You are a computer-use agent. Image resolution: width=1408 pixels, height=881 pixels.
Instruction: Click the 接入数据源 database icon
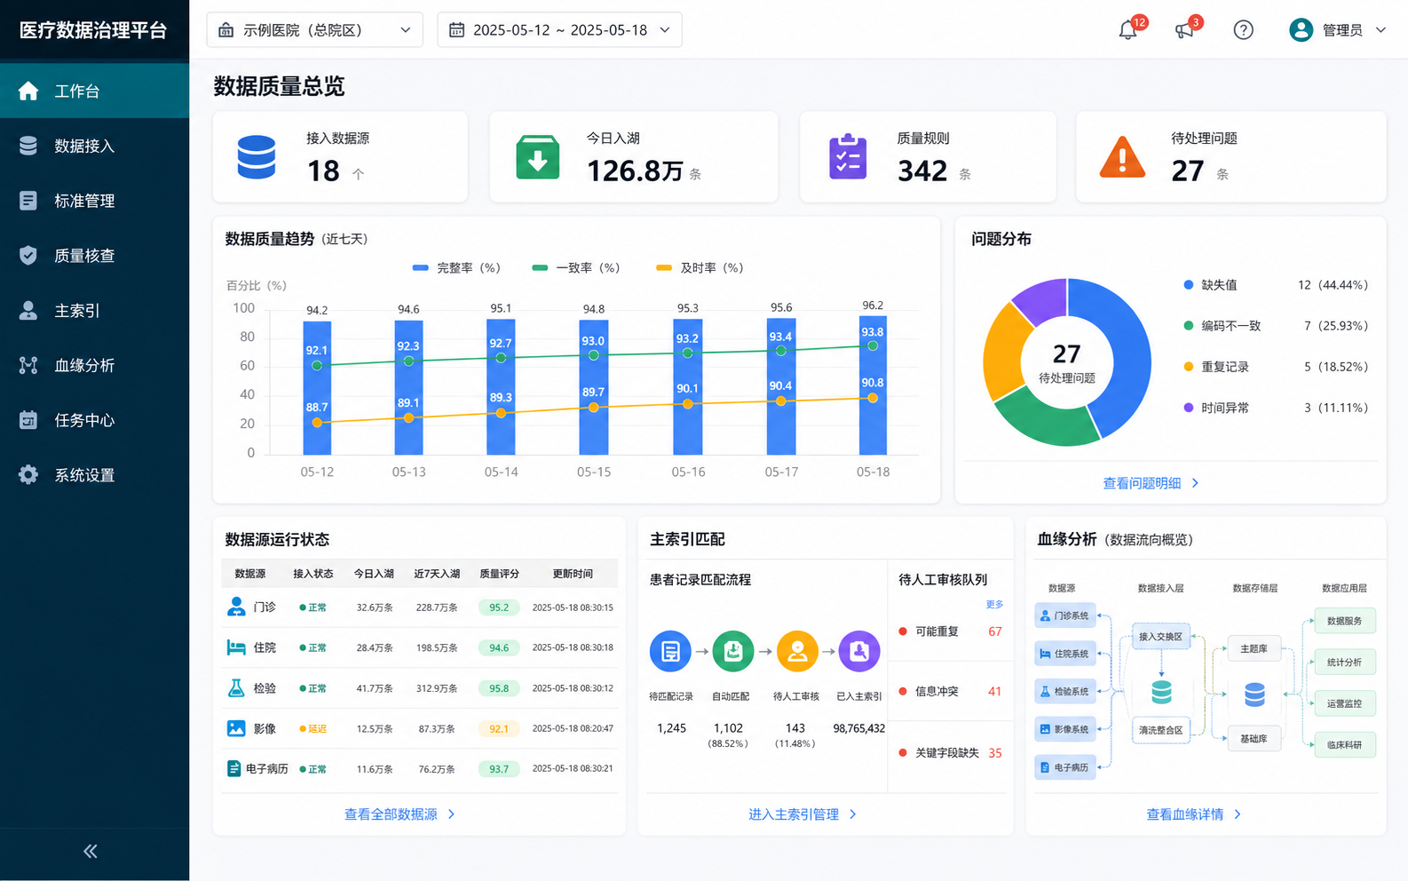pyautogui.click(x=257, y=157)
